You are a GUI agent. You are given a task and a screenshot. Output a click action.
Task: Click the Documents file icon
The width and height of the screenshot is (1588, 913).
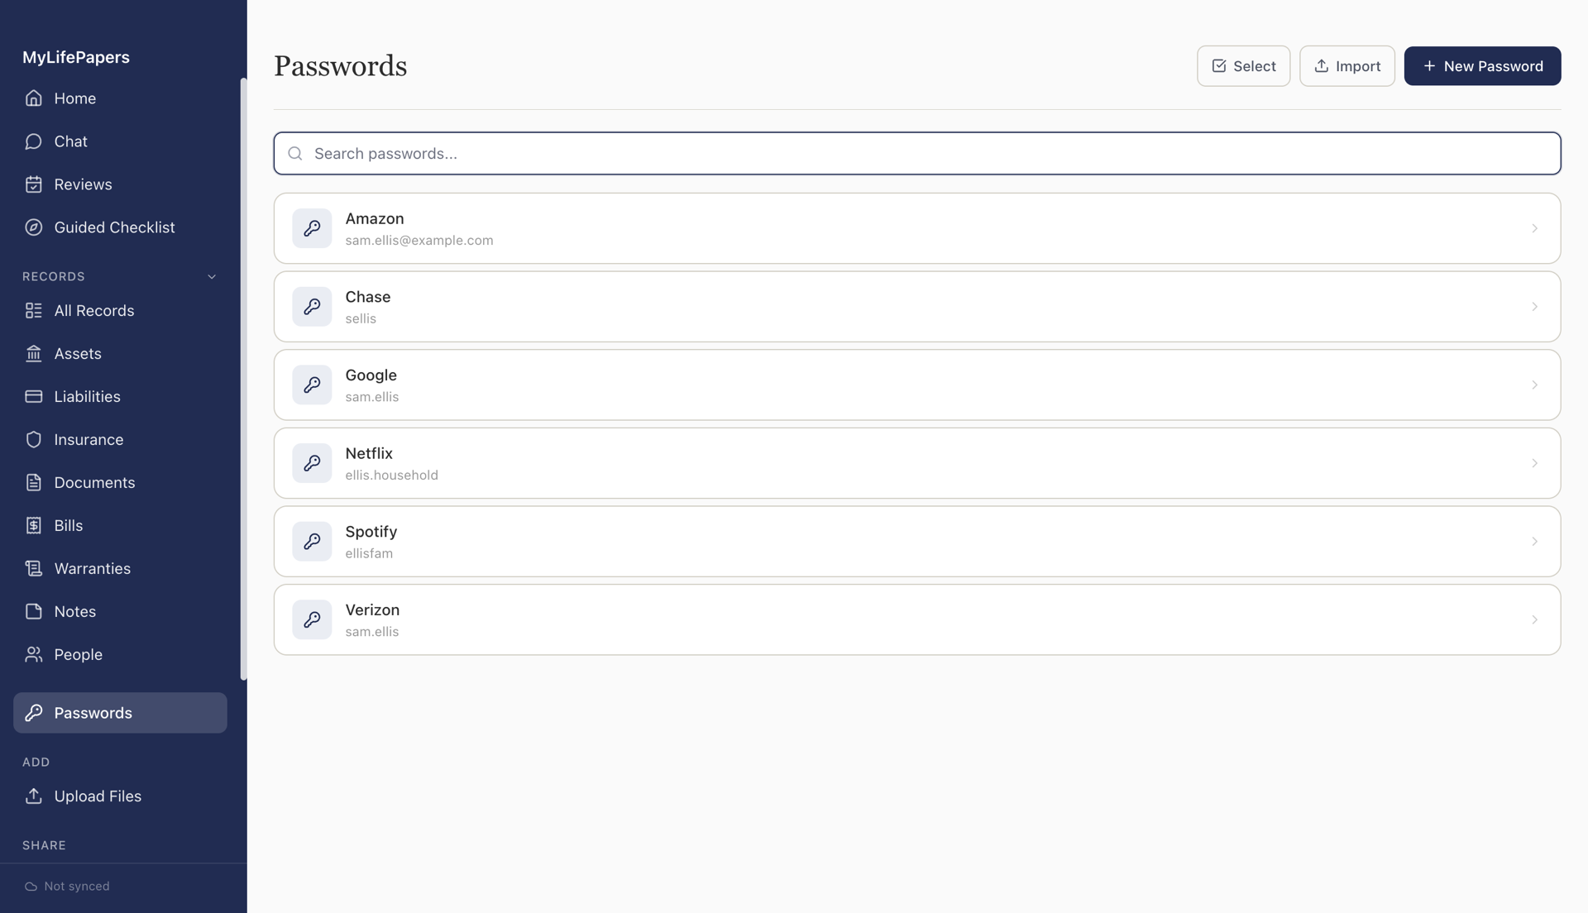tap(33, 483)
